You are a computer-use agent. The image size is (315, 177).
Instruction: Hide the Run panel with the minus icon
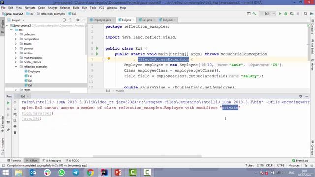tap(307, 96)
